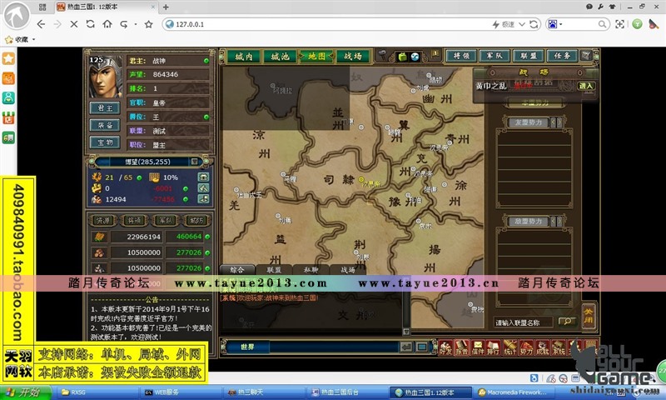The width and height of the screenshot is (666, 400).
Task: Click the 进入 enter button for 黄巾之乱
Action: point(587,85)
